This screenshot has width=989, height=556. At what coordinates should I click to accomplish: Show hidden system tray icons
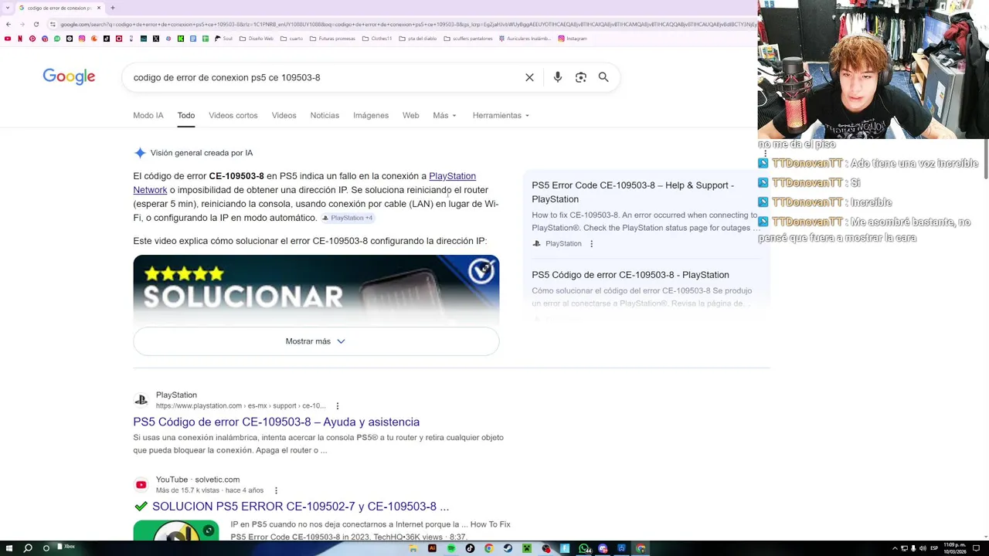895,548
